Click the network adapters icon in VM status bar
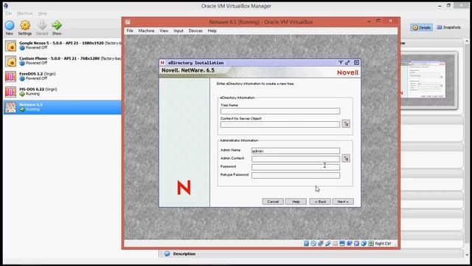Viewport: 472px width, 266px height. pyautogui.click(x=321, y=243)
